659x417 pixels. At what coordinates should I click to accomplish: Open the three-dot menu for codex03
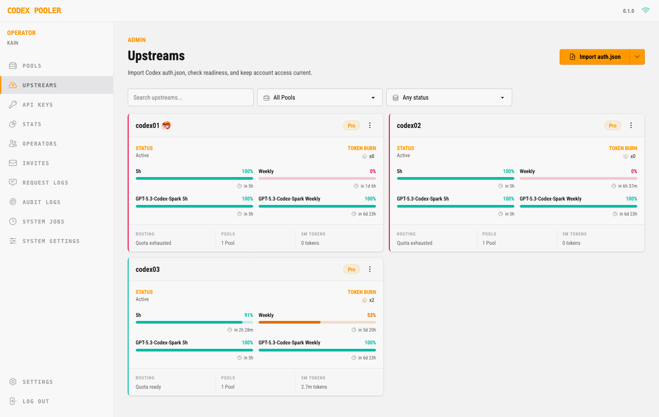pyautogui.click(x=370, y=269)
